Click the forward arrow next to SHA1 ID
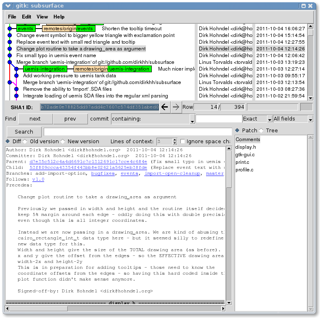 (x=176, y=107)
